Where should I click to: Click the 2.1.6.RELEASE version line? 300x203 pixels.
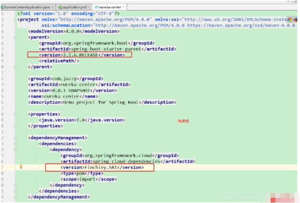[x=82, y=55]
